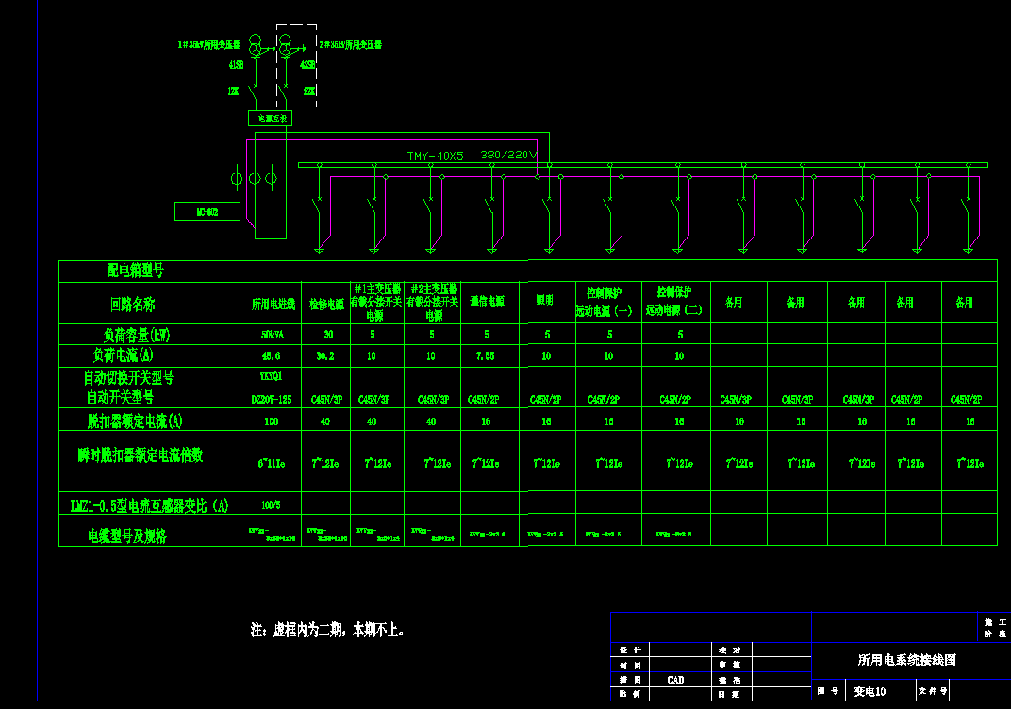The height and width of the screenshot is (709, 1011).
Task: Select the 脱扣器额定电流(A) row label
Action: (135, 421)
